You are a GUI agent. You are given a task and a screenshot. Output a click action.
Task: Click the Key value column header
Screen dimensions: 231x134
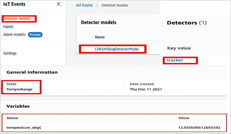(x=179, y=48)
